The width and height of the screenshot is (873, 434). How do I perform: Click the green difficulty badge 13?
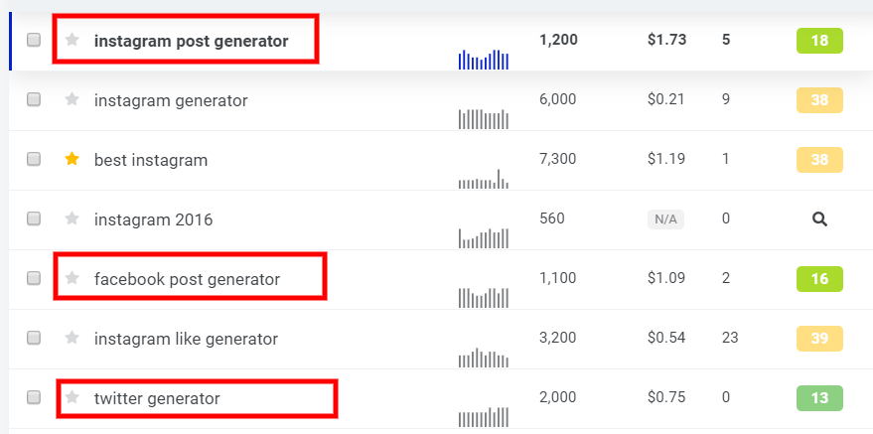[x=819, y=398]
